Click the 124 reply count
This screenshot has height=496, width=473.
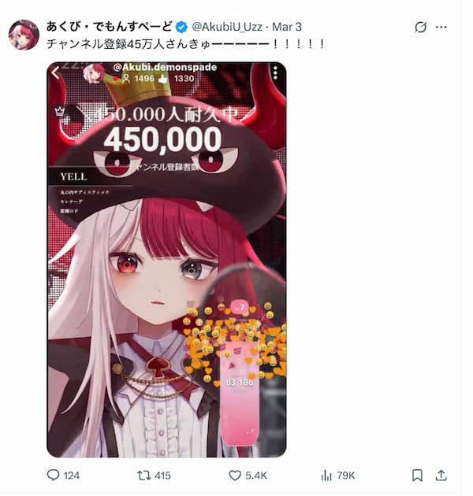(72, 476)
